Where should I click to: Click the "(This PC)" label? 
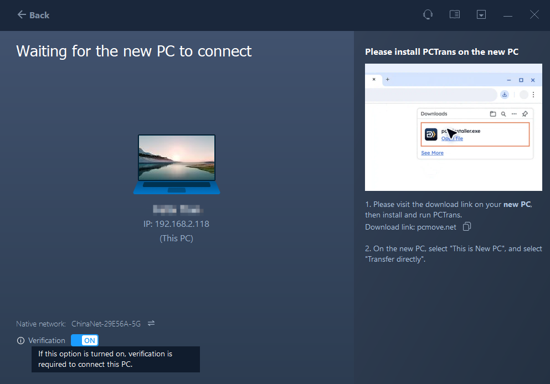coord(177,238)
